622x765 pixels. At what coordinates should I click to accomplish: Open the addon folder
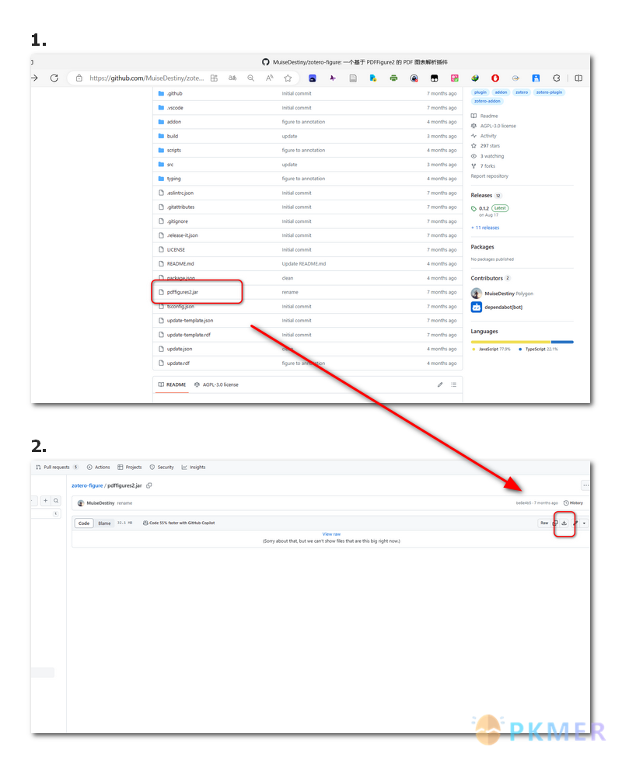click(x=174, y=121)
